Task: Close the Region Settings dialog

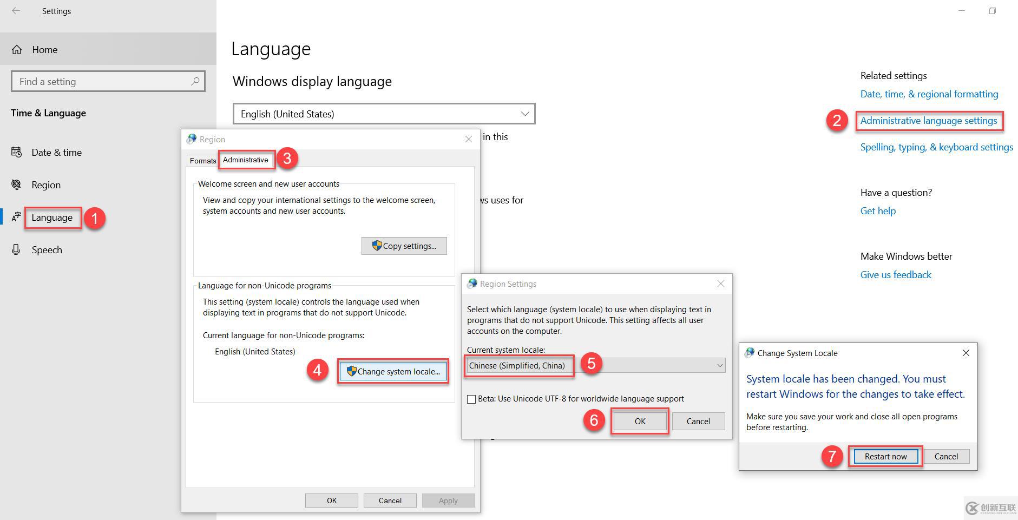Action: pos(720,284)
